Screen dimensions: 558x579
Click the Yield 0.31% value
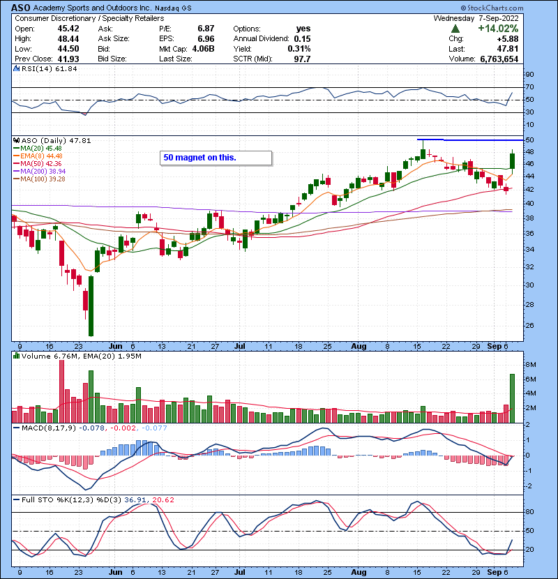click(299, 49)
